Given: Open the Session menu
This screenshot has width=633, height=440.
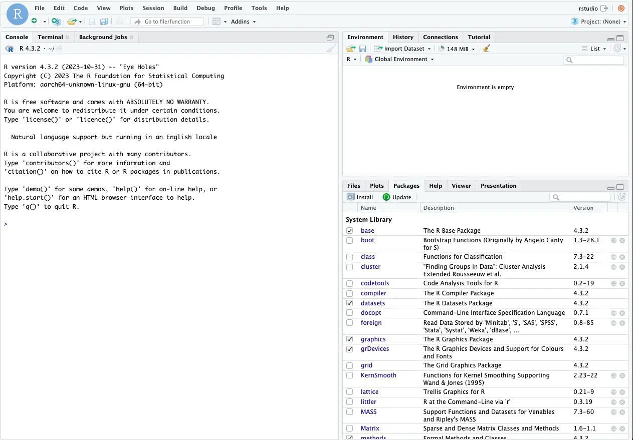Looking at the screenshot, I should [153, 8].
